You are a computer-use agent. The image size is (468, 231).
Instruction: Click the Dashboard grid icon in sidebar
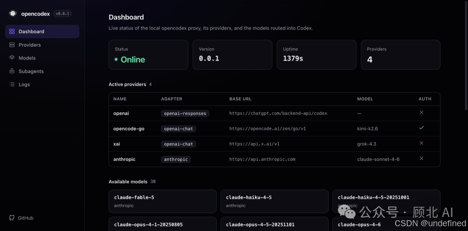tap(12, 31)
